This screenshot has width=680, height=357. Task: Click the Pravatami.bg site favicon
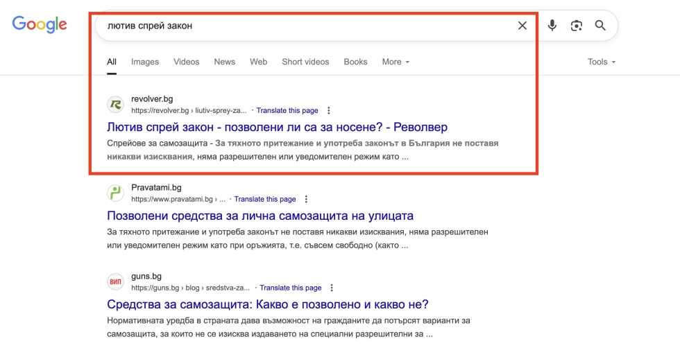click(x=115, y=193)
